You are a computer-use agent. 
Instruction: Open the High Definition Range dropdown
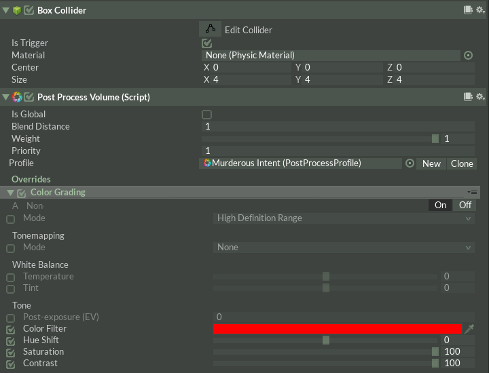(344, 218)
